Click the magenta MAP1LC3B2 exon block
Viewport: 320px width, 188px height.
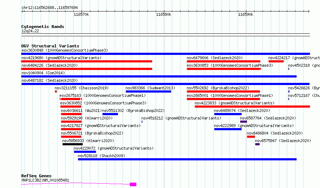(133, 184)
